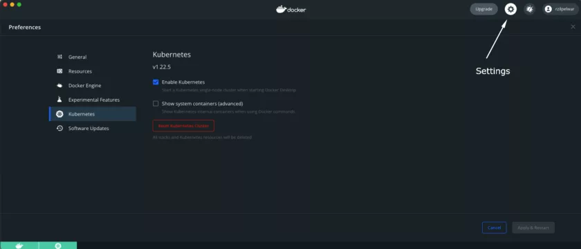581x249 pixels.
Task: Click the Docker whale logo in title bar
Action: coord(291,9)
